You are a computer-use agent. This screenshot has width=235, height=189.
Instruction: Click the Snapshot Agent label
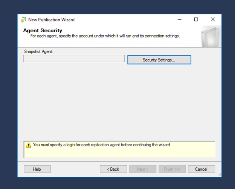pyautogui.click(x=39, y=51)
